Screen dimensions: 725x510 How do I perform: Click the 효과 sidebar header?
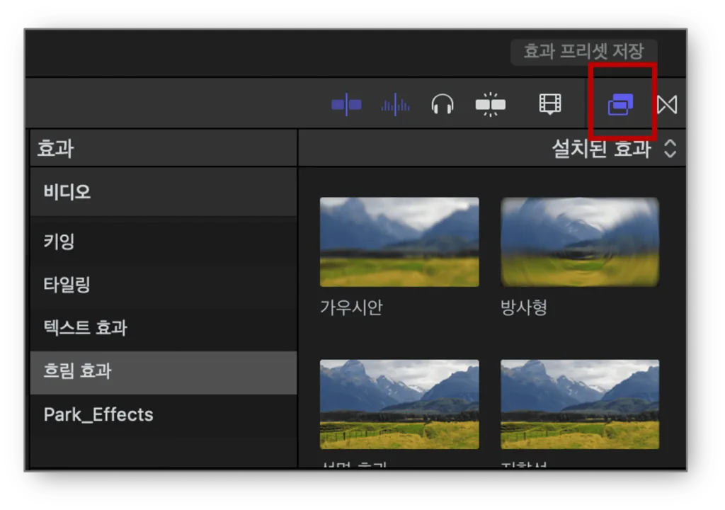tap(164, 149)
